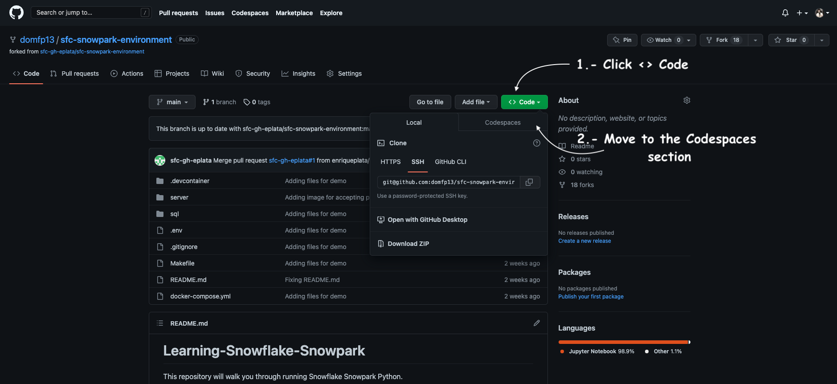Fork this repository
Screen dimensions: 837x384
pyautogui.click(x=724, y=40)
